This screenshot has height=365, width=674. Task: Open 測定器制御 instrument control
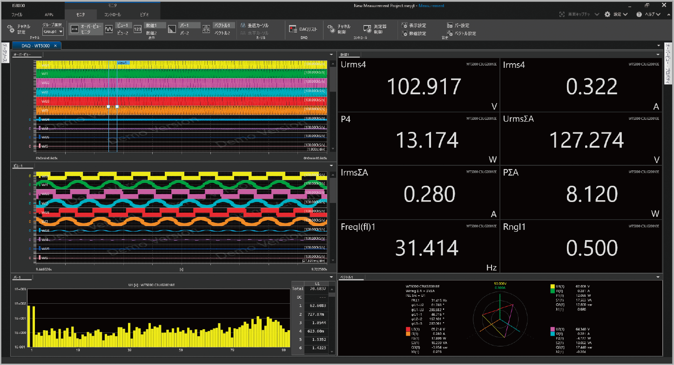375,29
